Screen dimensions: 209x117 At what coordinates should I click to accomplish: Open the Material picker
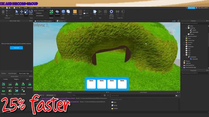75,12
